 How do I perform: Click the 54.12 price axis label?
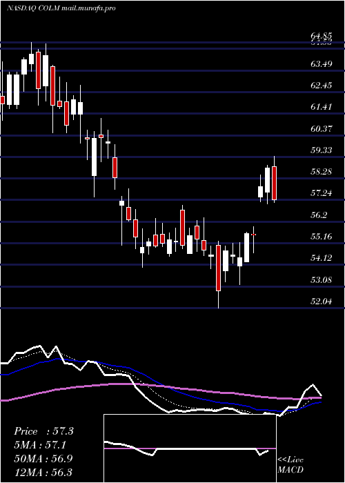point(322,258)
